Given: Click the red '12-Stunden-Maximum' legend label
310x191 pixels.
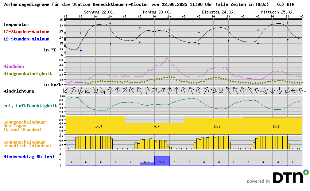Looking at the screenshot, I should click(26, 32).
